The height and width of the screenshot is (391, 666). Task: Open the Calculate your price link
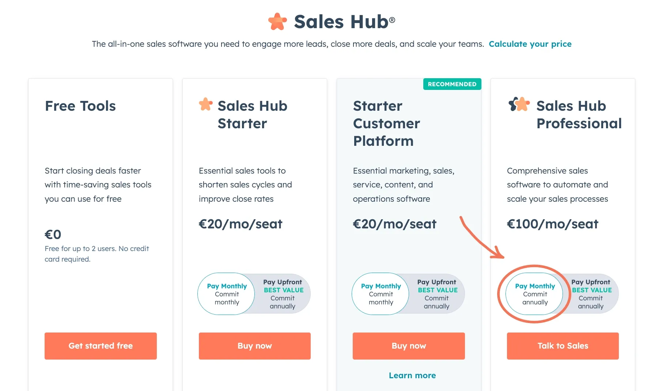[530, 44]
